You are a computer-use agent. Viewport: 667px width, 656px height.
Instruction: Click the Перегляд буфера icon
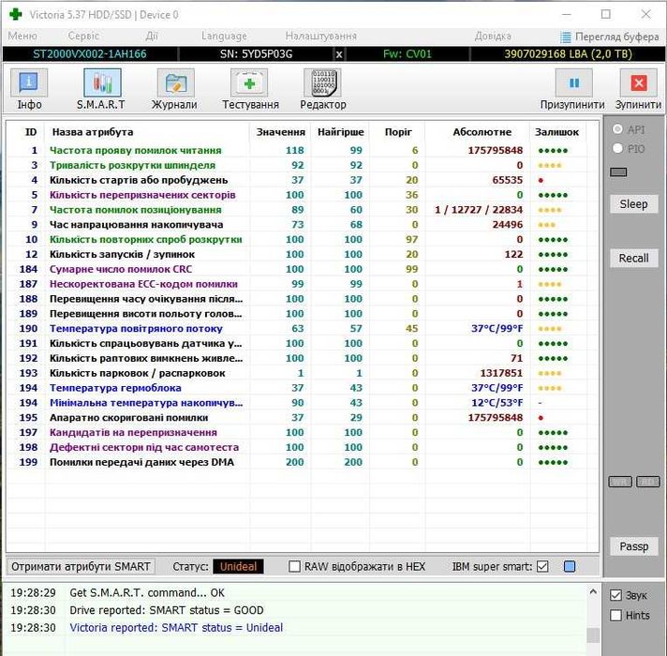pos(565,37)
